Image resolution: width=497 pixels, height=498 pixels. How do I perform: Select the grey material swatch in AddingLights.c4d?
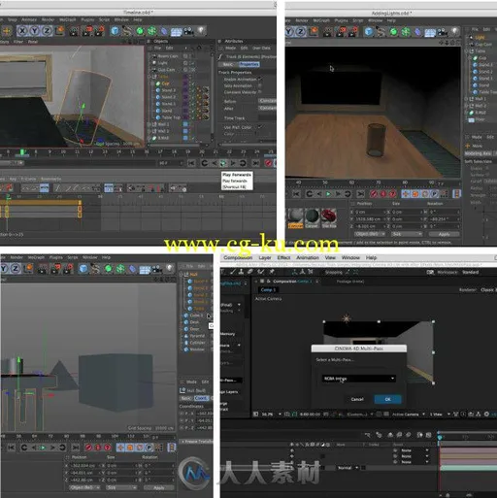click(x=295, y=218)
